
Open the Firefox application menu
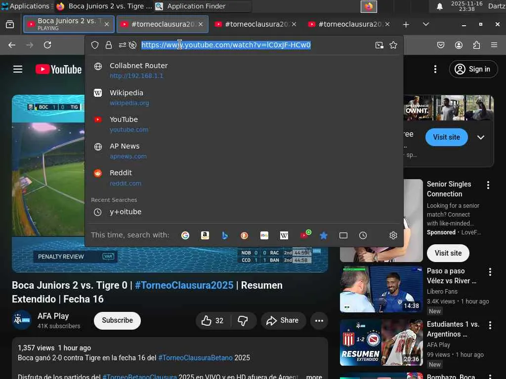coord(494,45)
